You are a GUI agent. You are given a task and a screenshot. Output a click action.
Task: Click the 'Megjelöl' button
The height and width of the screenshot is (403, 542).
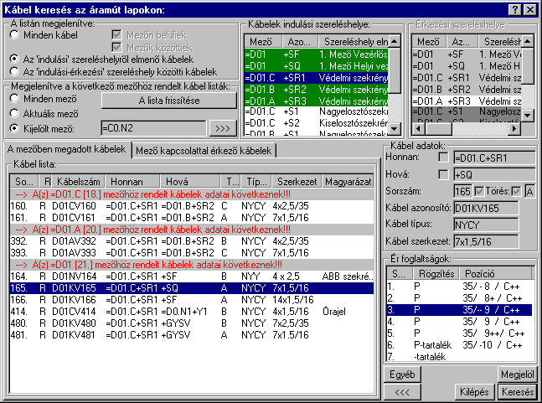[518, 375]
